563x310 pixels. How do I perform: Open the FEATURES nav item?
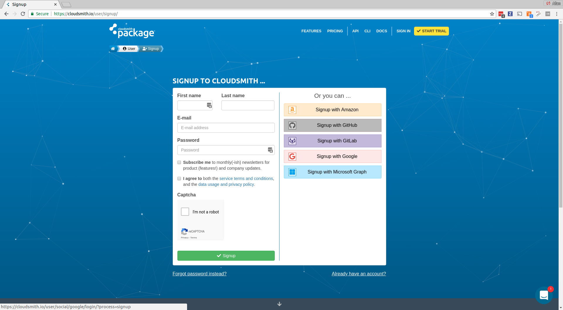click(311, 31)
